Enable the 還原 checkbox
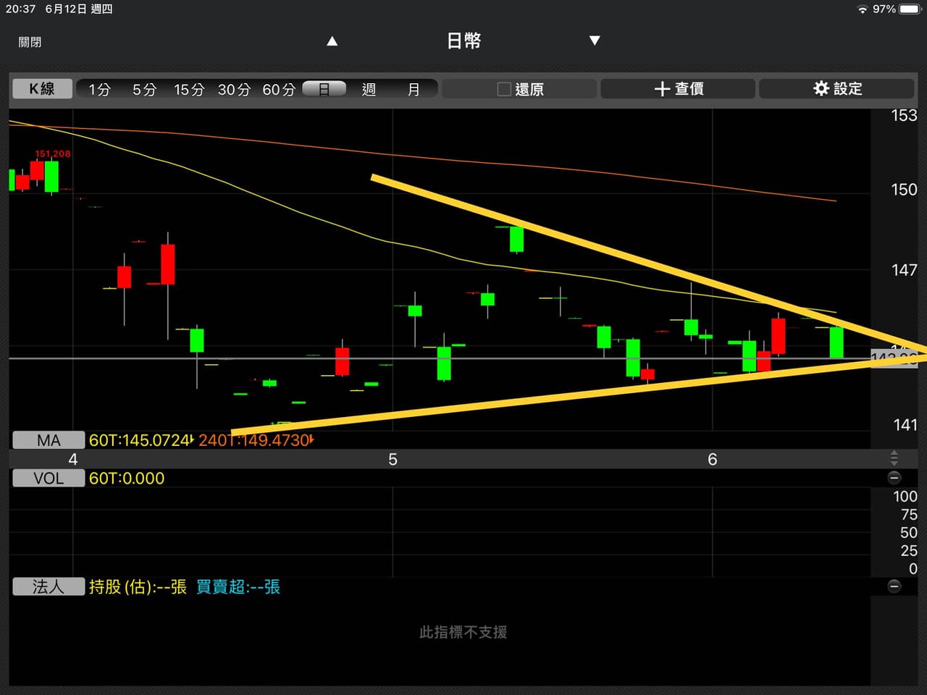The height and width of the screenshot is (695, 927). (504, 89)
